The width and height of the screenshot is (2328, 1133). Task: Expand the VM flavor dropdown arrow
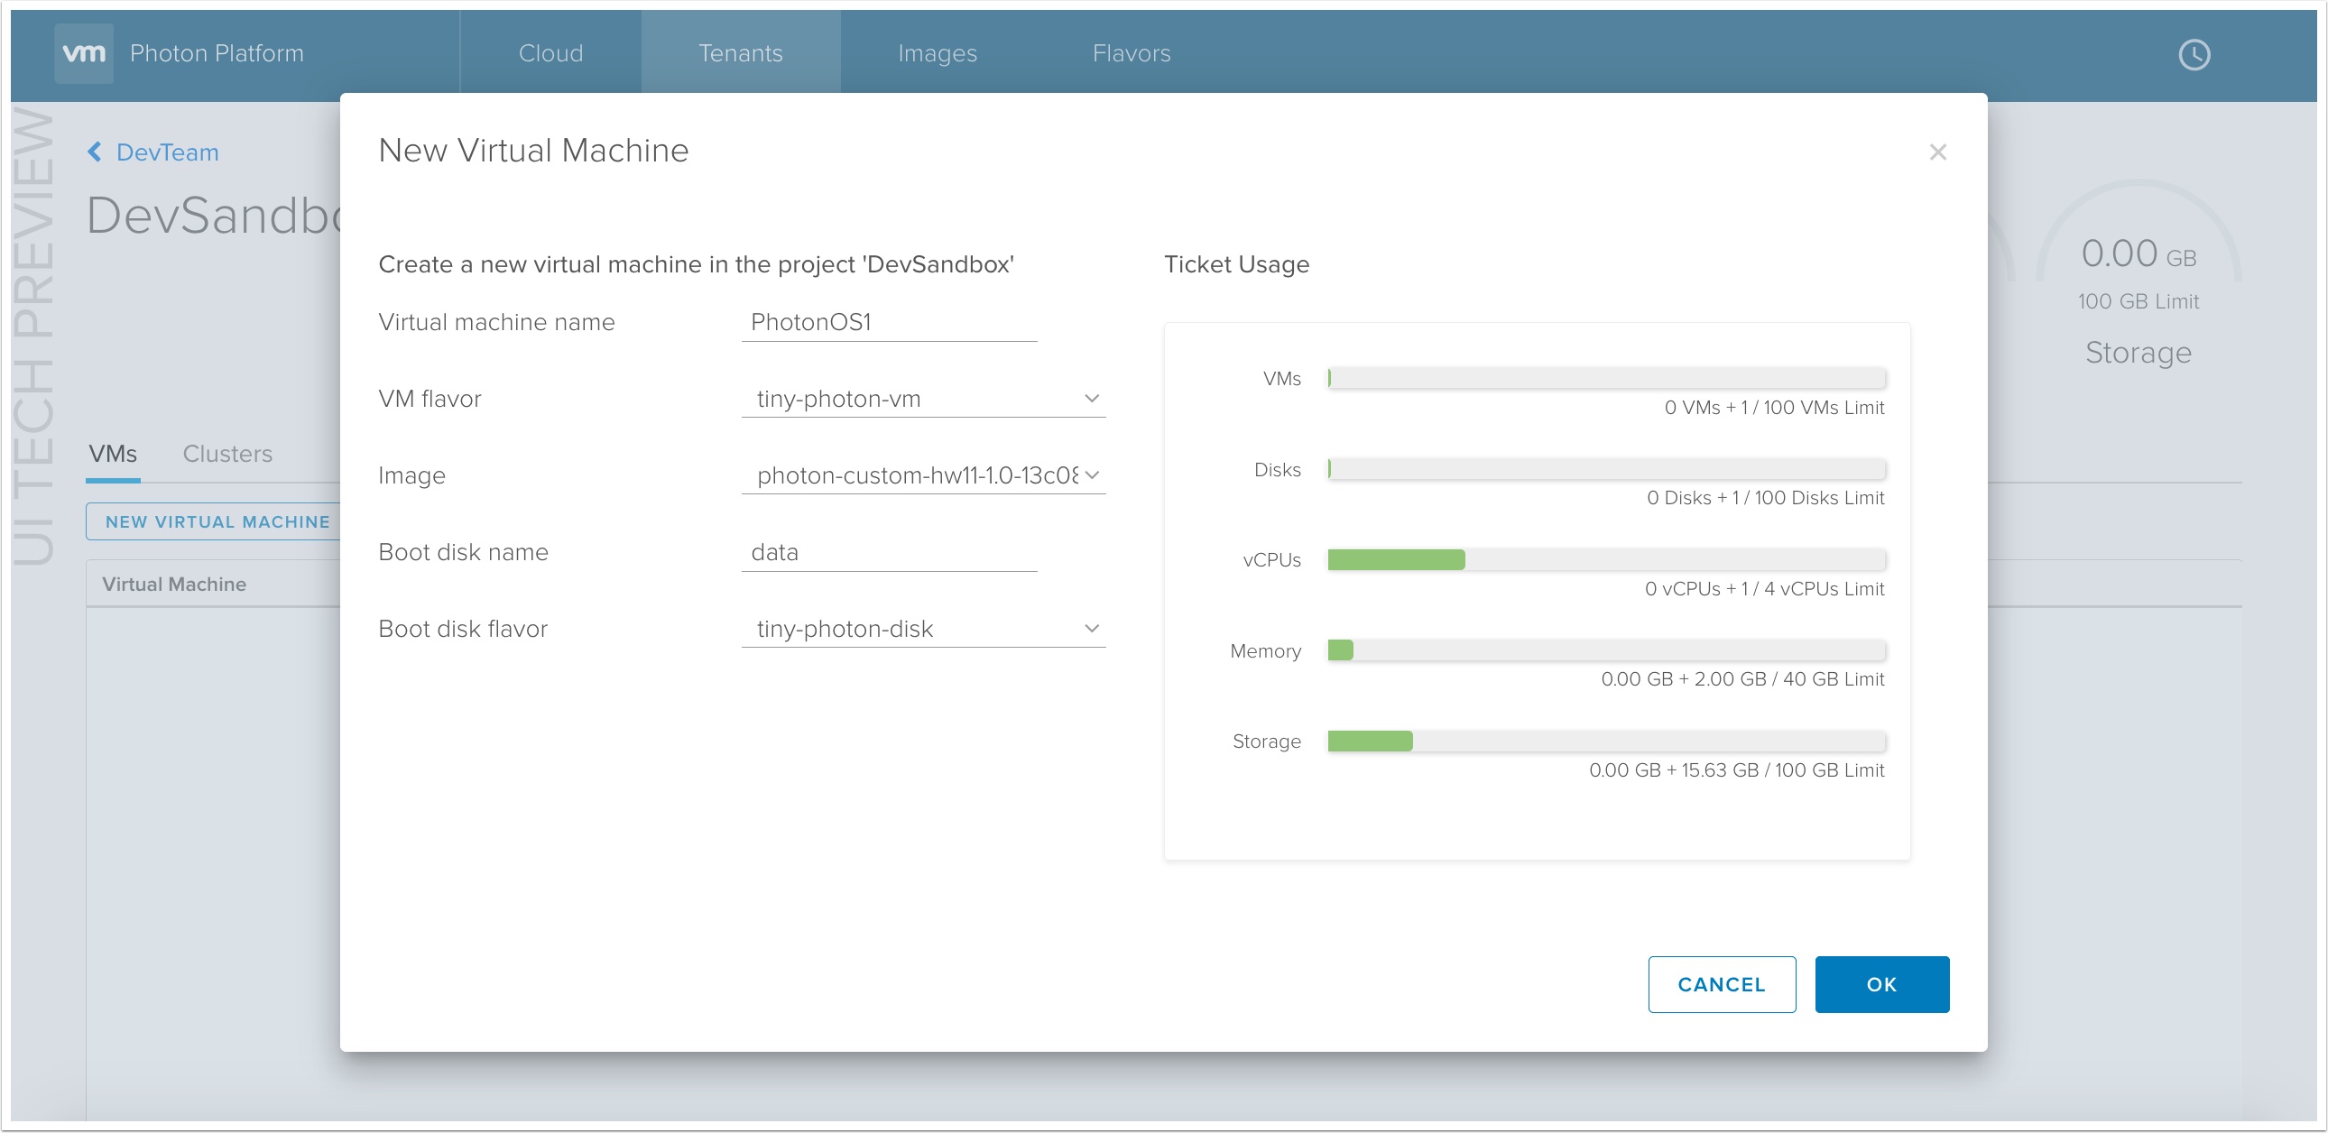pyautogui.click(x=1092, y=399)
